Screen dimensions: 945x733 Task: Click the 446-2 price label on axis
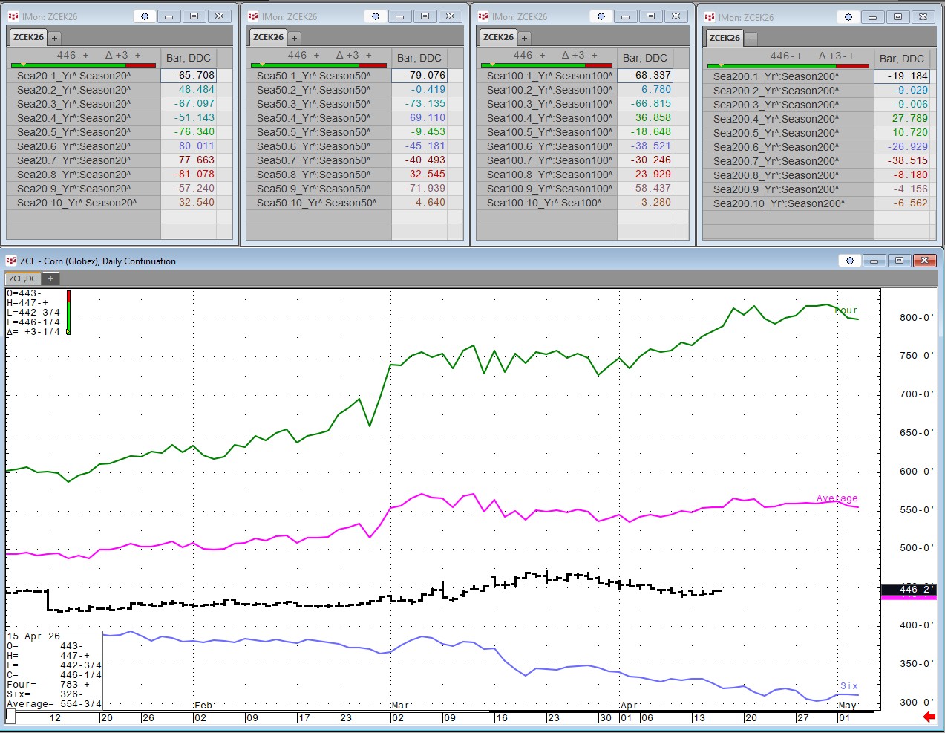909,589
